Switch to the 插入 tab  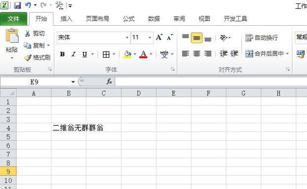[x=66, y=19]
